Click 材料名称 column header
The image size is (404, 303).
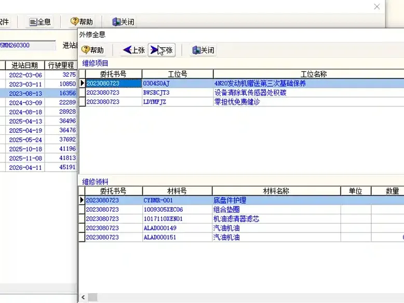(276, 191)
